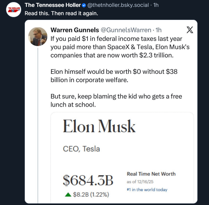Open The Tennessee Holler display name
The height and width of the screenshot is (205, 209).
coord(53,5)
